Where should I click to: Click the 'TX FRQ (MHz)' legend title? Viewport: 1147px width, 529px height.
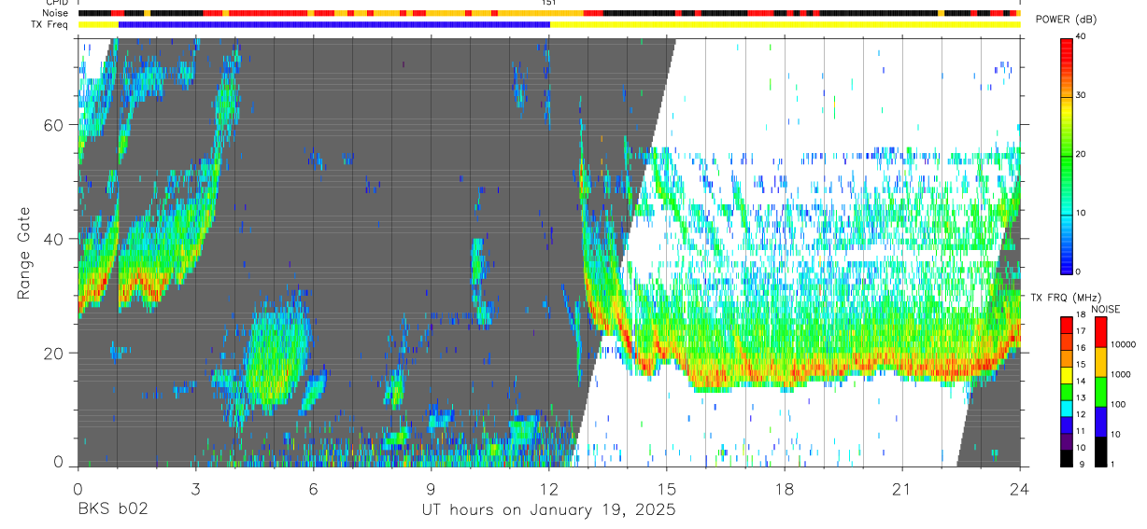1065,298
